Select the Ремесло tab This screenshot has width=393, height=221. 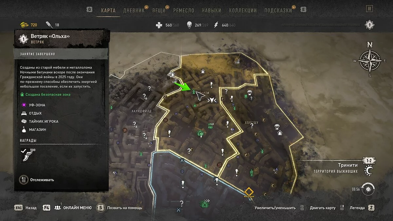coord(183,10)
